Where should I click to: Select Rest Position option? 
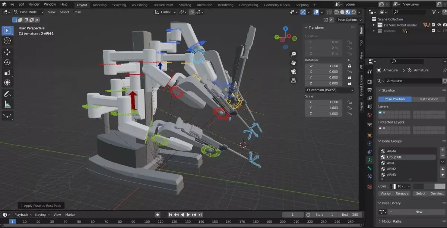(428, 99)
